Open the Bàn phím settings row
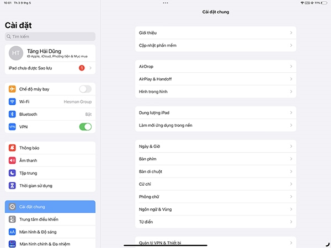The image size is (331, 248). point(215,159)
